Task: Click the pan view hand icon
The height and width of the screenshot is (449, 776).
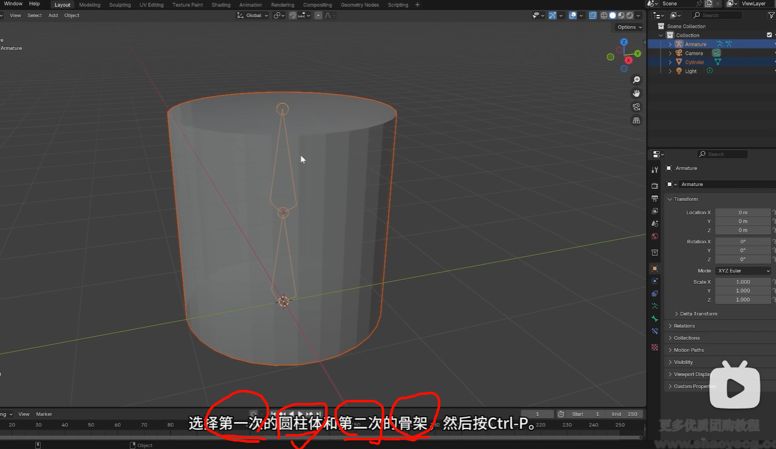Action: 636,93
